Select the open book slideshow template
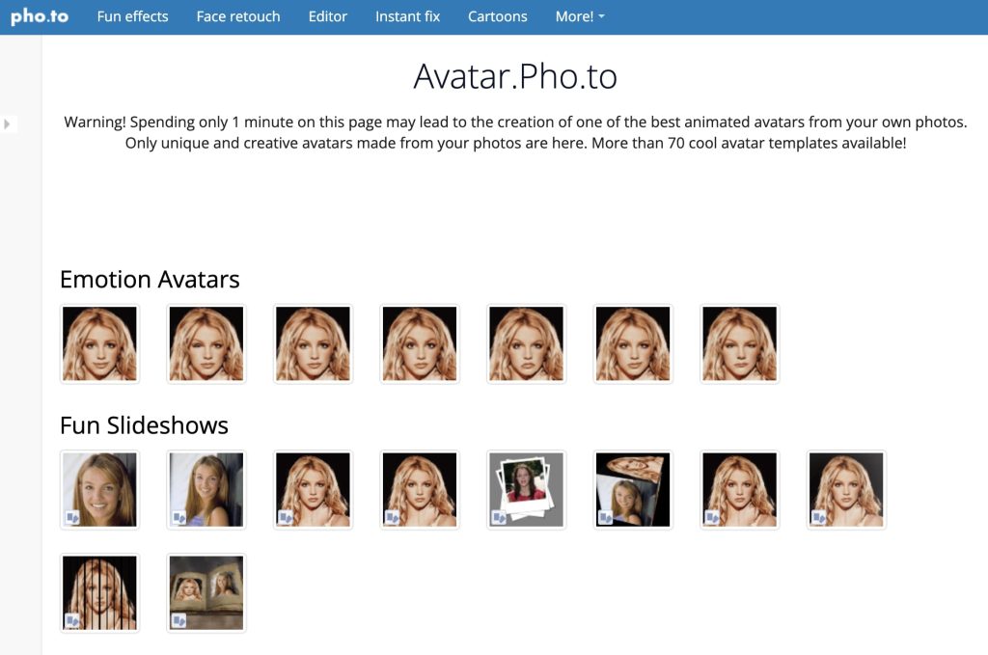 click(x=206, y=593)
